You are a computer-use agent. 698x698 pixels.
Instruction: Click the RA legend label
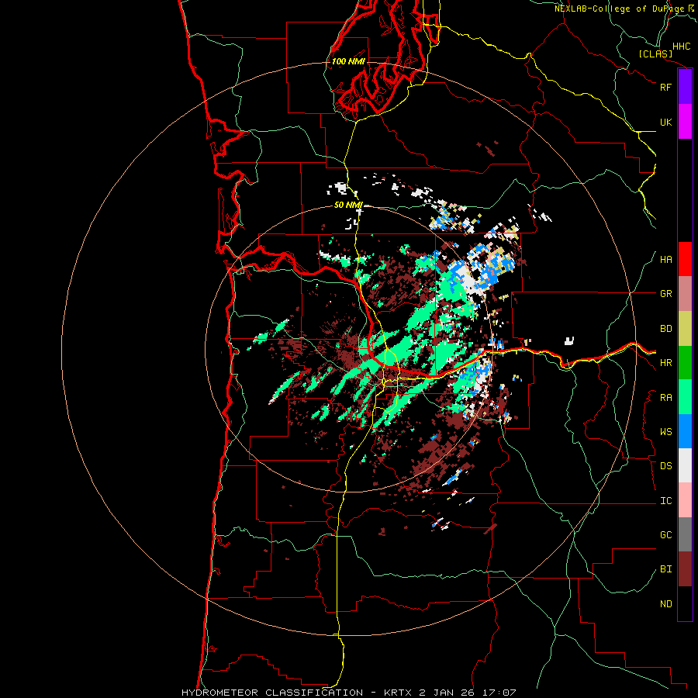(665, 398)
